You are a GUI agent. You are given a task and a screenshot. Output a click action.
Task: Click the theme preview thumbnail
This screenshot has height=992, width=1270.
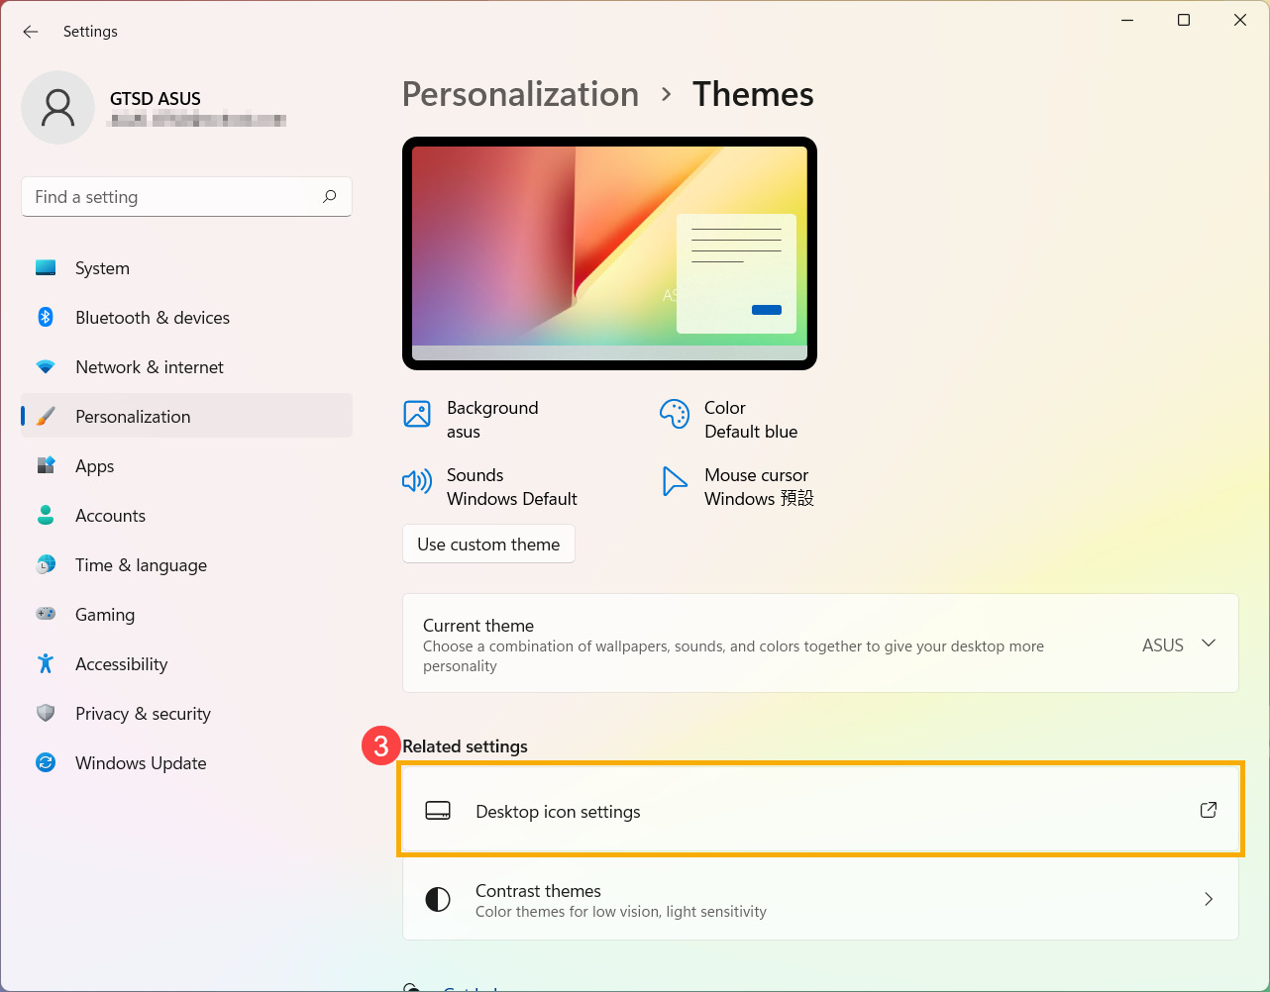609,253
